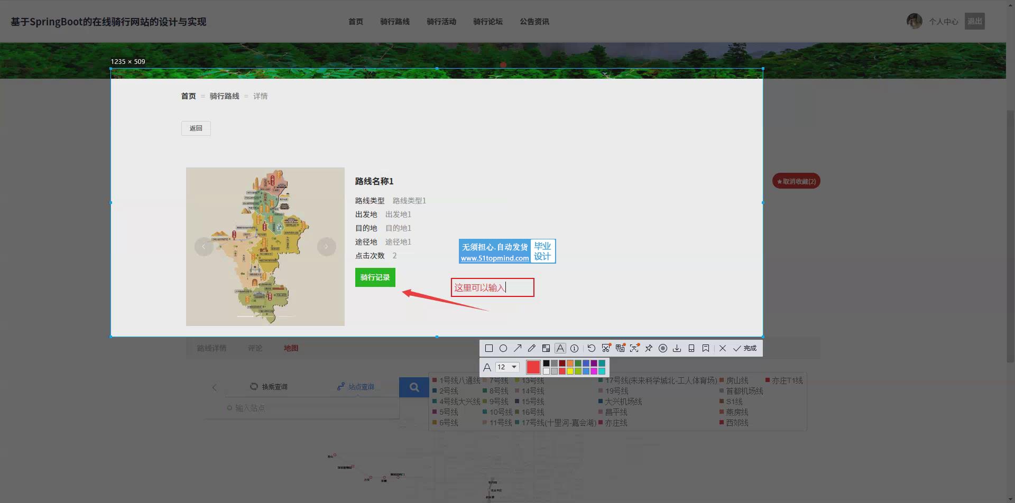Open the 骑行论坛 menu item

(488, 22)
